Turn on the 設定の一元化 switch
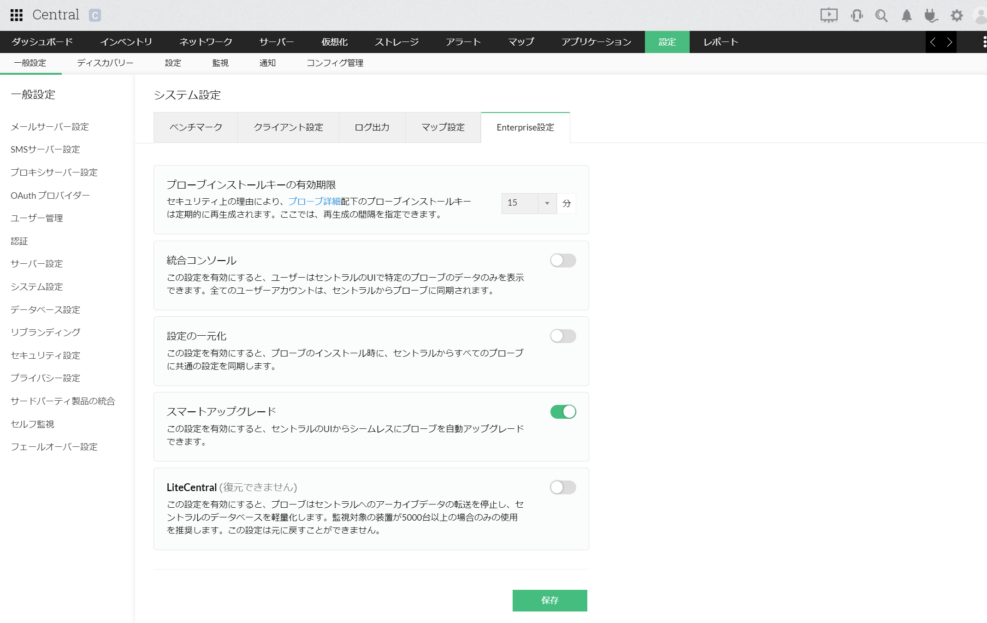 [562, 336]
